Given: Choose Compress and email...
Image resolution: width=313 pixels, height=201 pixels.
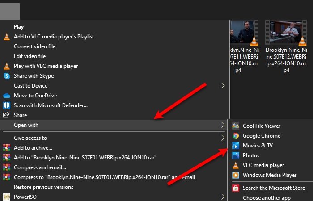Looking at the screenshot, I should pos(40,167).
